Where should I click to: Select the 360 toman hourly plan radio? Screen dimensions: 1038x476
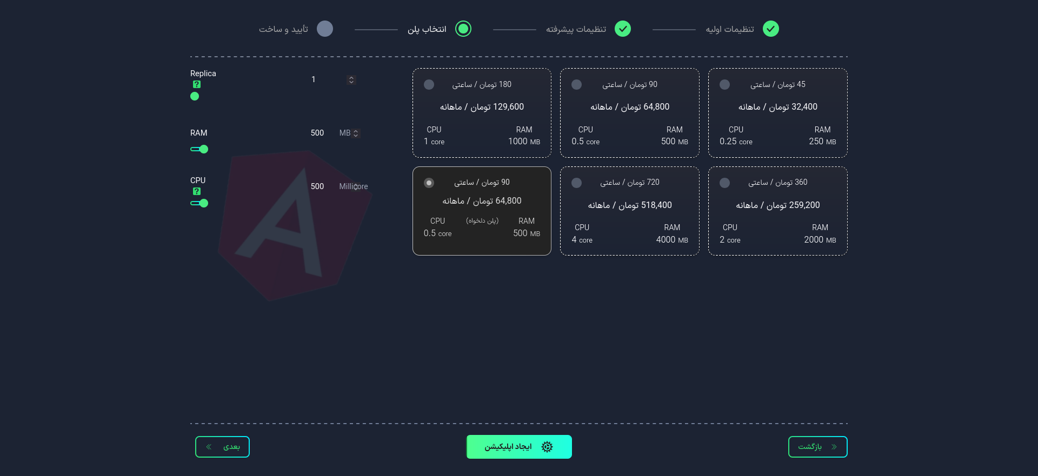tap(725, 183)
